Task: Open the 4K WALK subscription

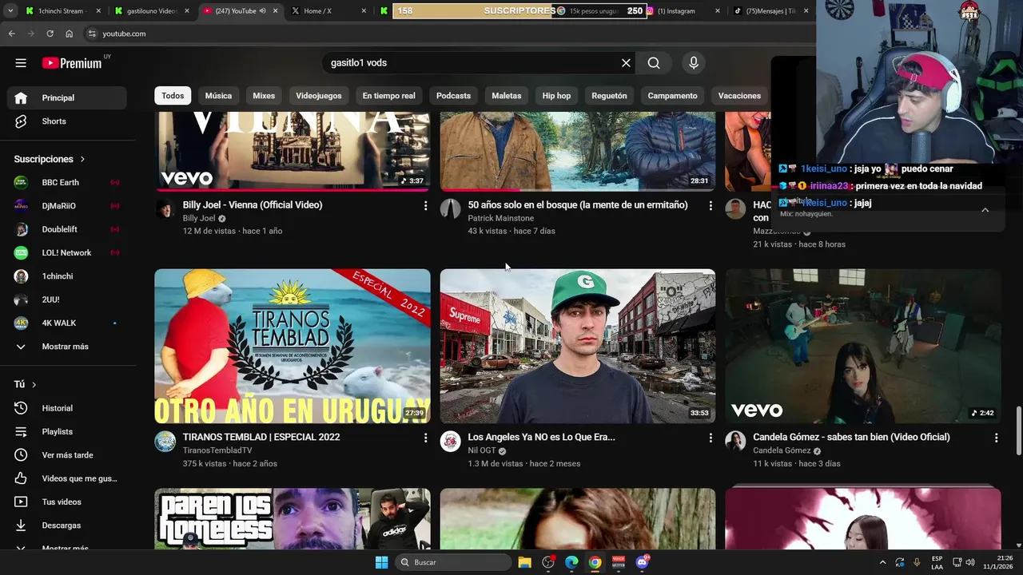Action: coord(66,323)
